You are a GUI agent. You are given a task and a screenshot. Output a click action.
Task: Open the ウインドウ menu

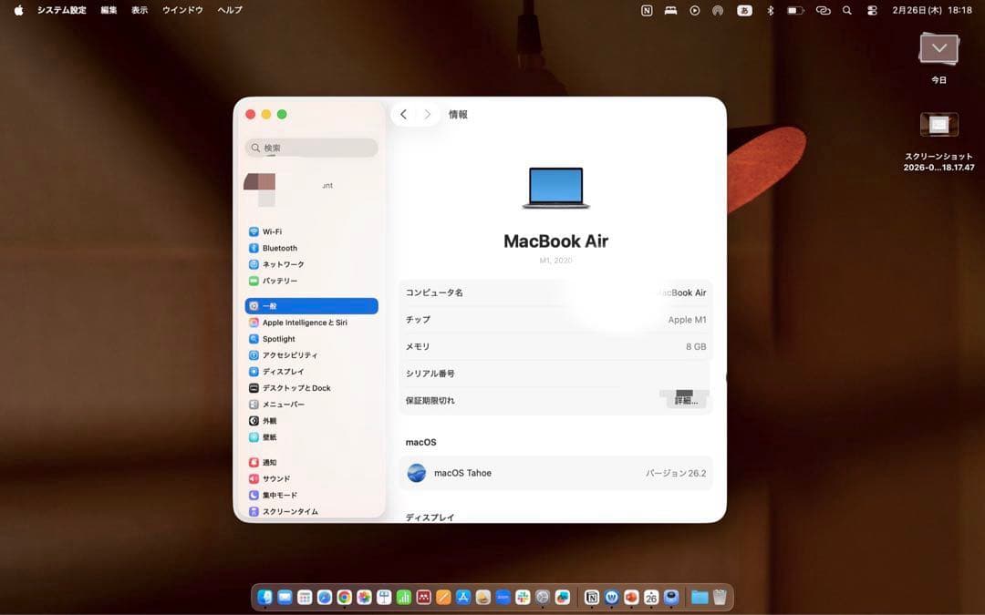(x=182, y=10)
